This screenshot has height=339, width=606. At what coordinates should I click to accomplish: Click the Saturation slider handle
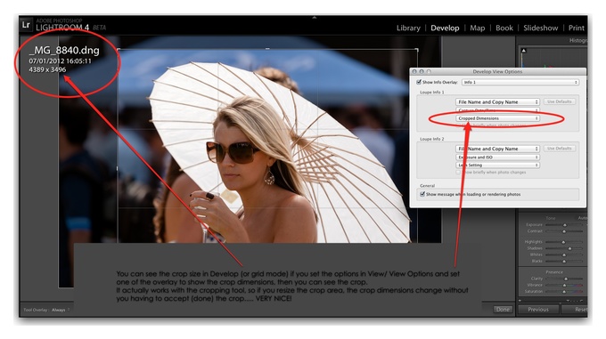tap(564, 292)
